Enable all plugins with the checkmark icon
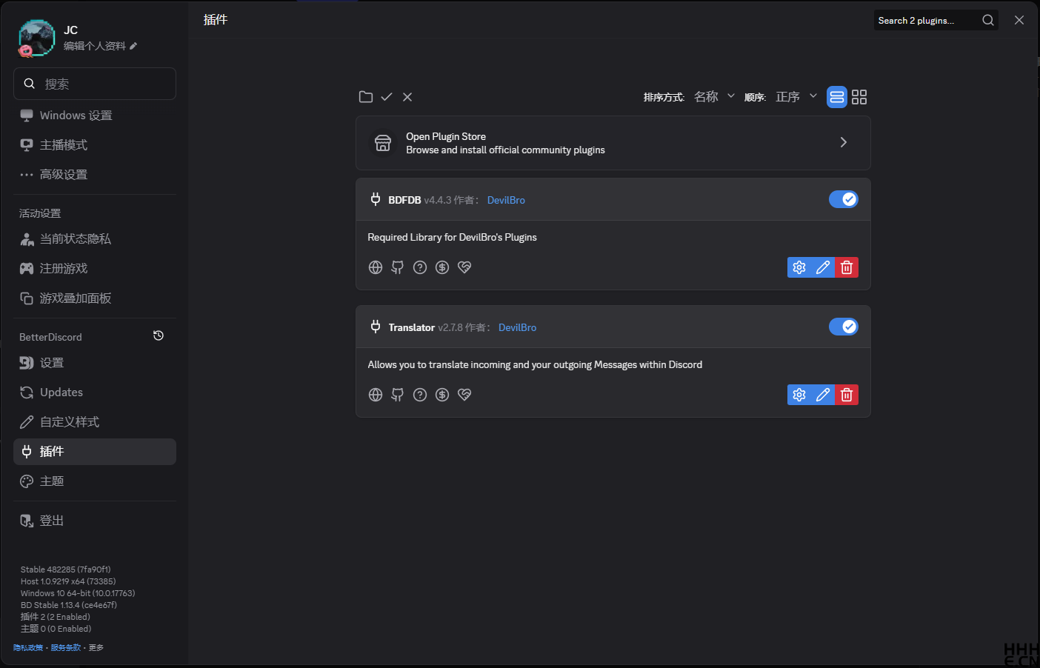1040x668 pixels. point(386,96)
